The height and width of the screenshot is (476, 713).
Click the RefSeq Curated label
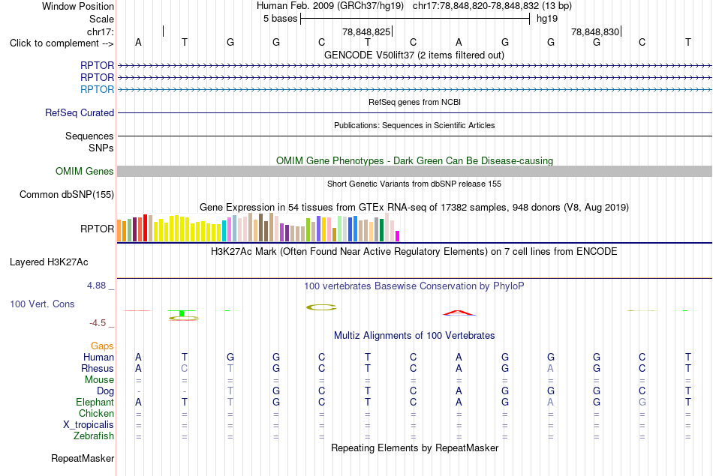80,112
